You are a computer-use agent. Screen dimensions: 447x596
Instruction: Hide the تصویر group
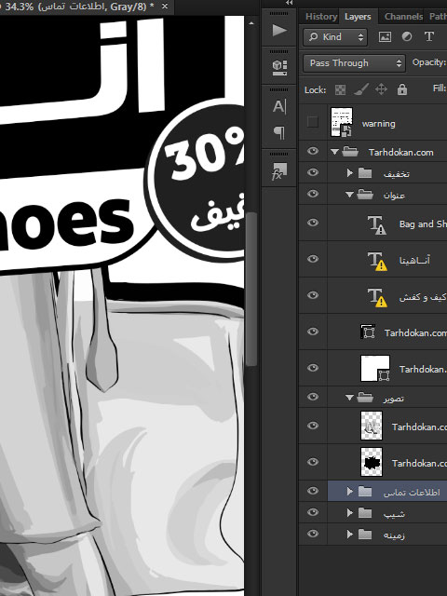pos(313,397)
